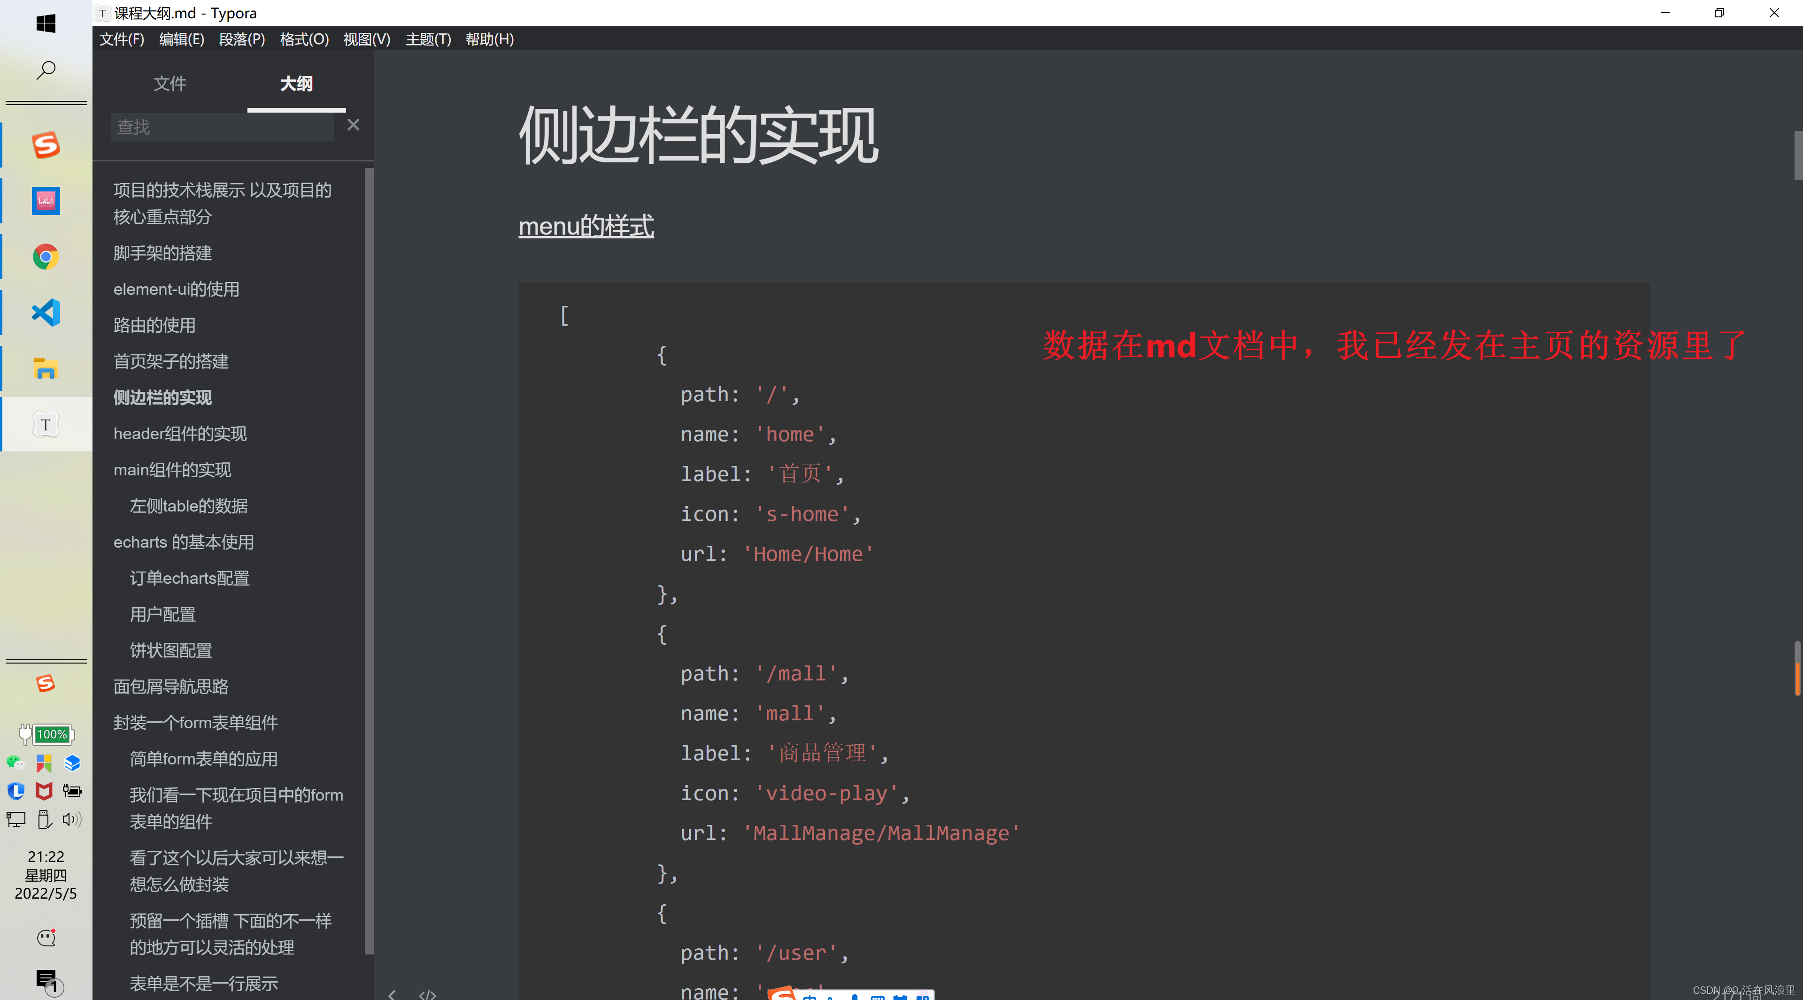1803x1000 pixels.
Task: Jump to 面包屑导航思路 outline entry
Action: click(x=171, y=687)
